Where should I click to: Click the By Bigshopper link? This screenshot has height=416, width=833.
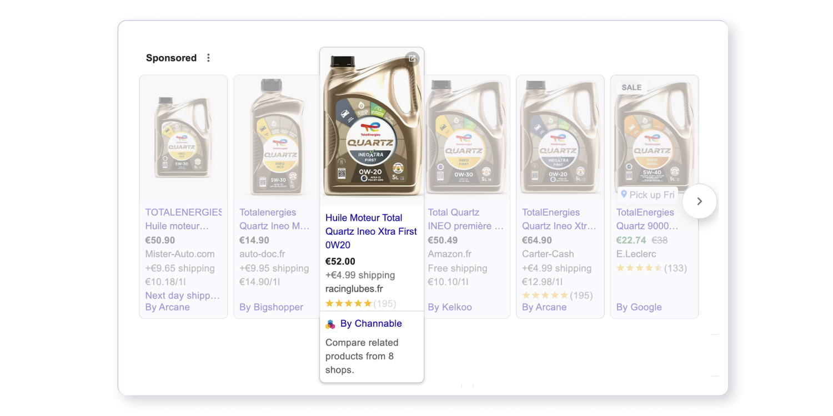[x=271, y=307]
